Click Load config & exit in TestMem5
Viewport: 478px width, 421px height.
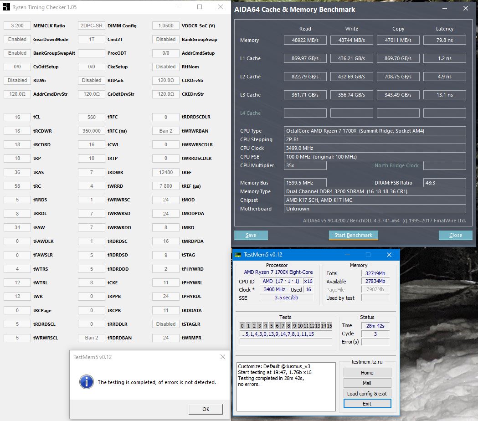367,393
